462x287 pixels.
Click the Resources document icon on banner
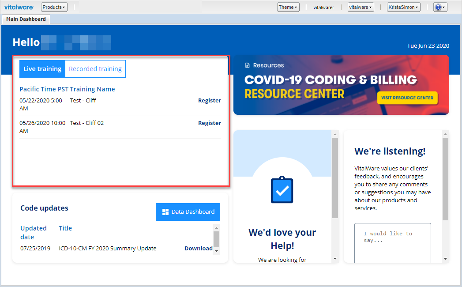(248, 65)
